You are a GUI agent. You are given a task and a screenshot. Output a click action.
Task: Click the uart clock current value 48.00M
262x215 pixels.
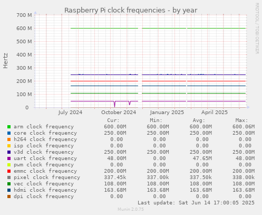coord(117,158)
